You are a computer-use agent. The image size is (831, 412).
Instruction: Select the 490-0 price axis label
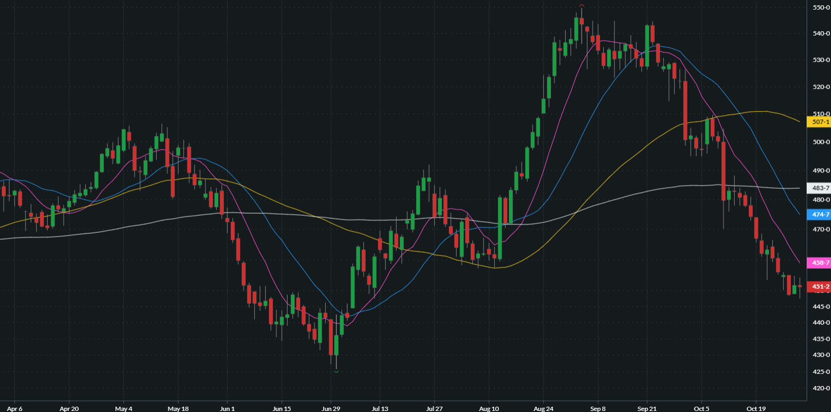click(821, 170)
